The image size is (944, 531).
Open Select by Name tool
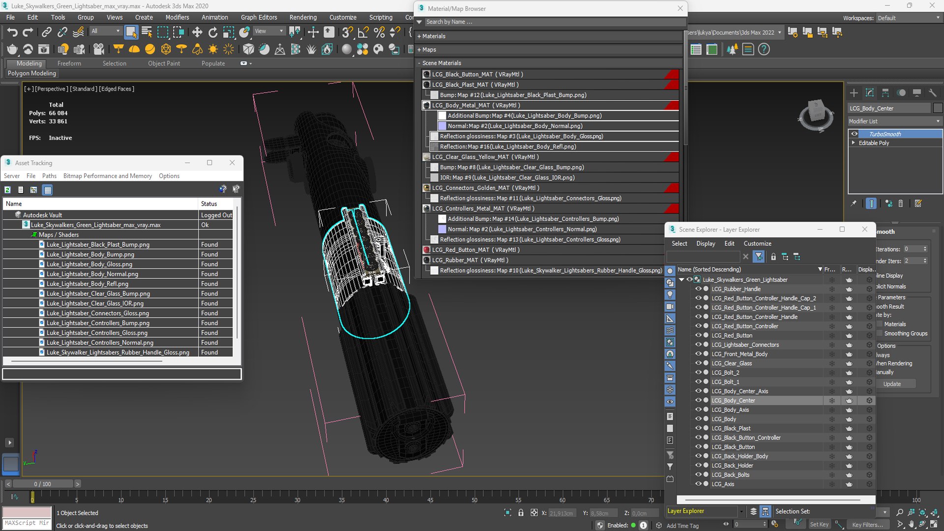coord(147,32)
